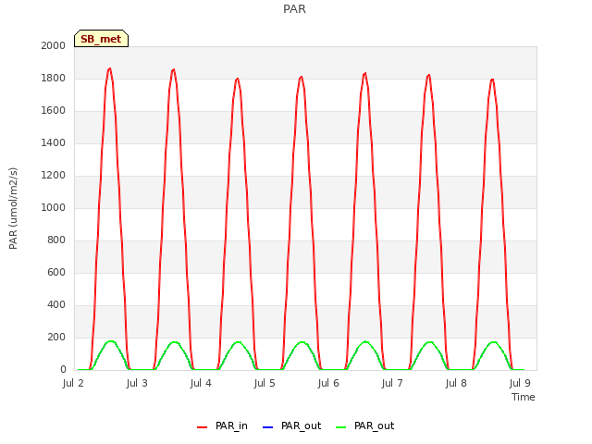The height and width of the screenshot is (444, 592).
Task: Click the red PAR_in peak on Jul 3
Action: 173,70
